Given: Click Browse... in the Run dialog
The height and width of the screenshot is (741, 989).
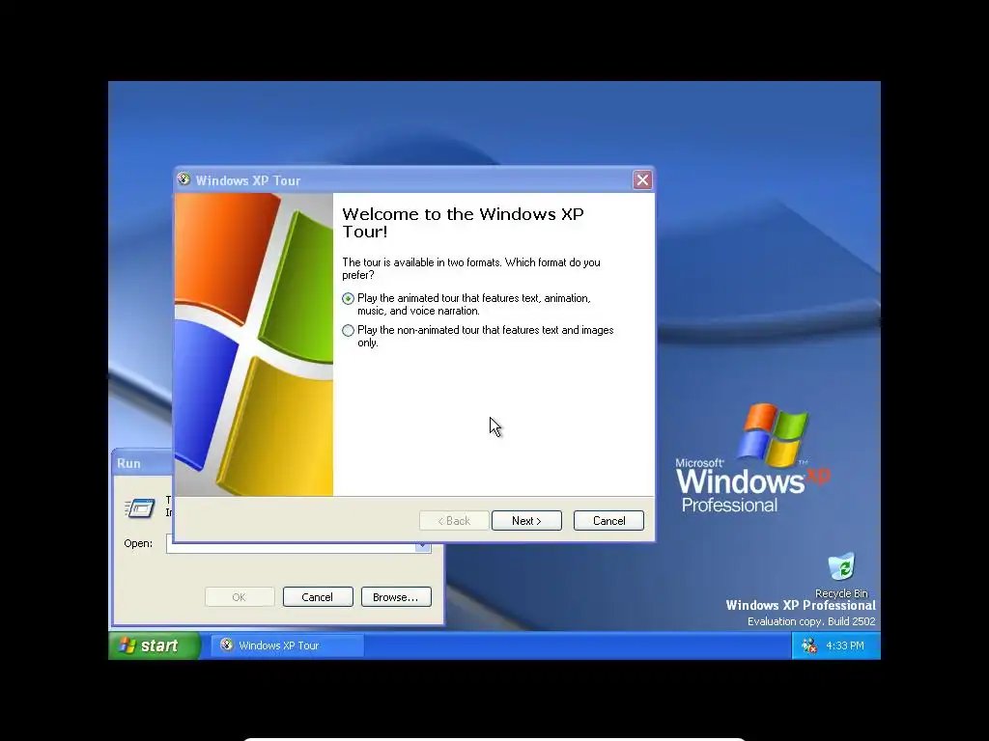Looking at the screenshot, I should tap(395, 596).
